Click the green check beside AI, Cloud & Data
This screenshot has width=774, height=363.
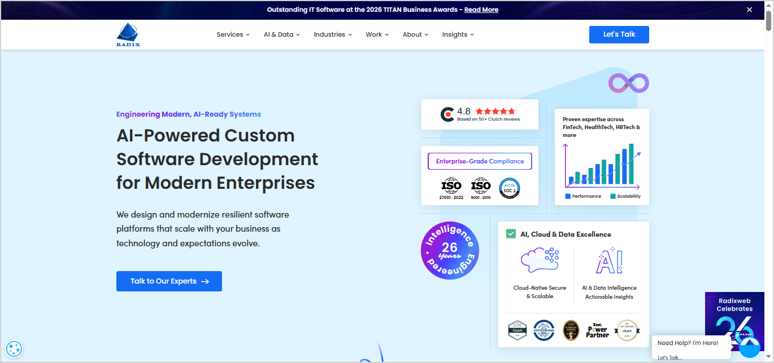(x=511, y=234)
